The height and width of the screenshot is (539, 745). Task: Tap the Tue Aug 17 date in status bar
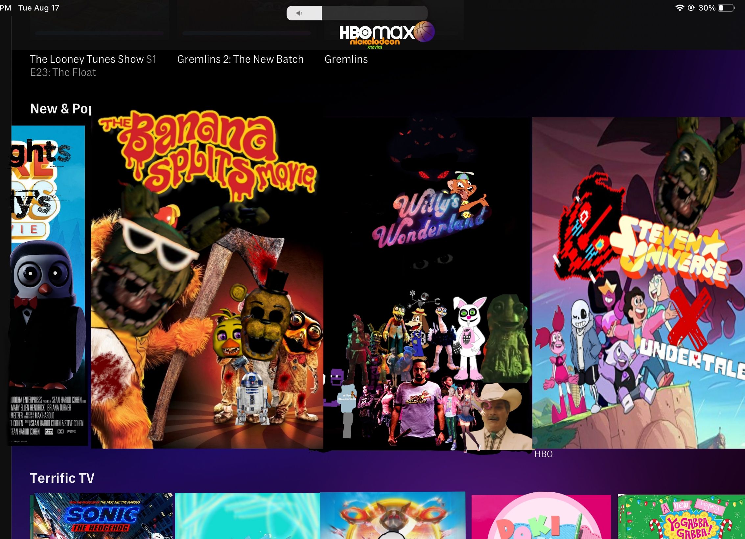pos(39,8)
